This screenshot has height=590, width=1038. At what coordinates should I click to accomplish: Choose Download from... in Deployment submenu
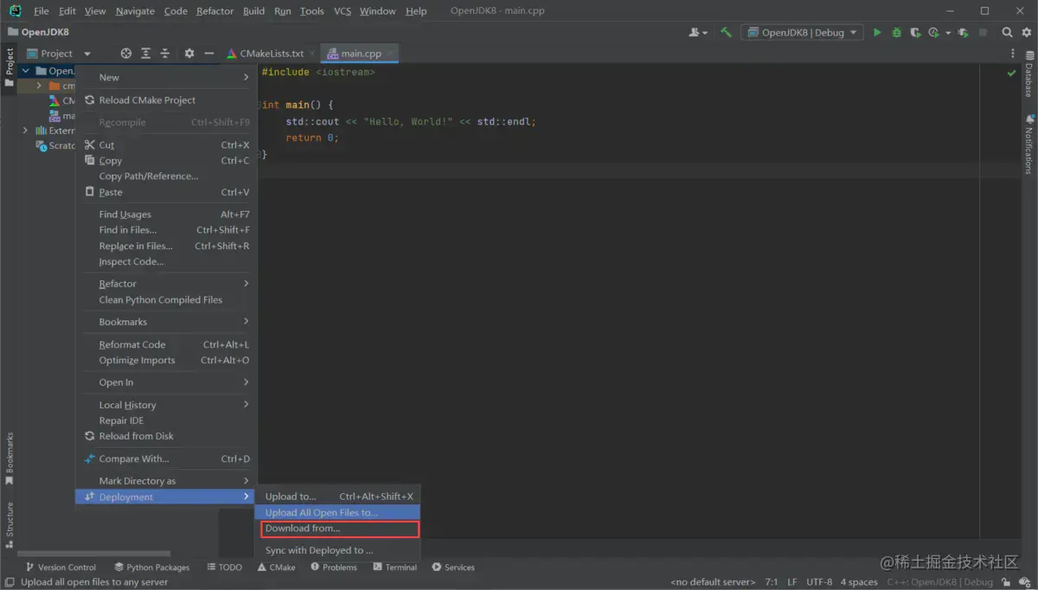[303, 529]
